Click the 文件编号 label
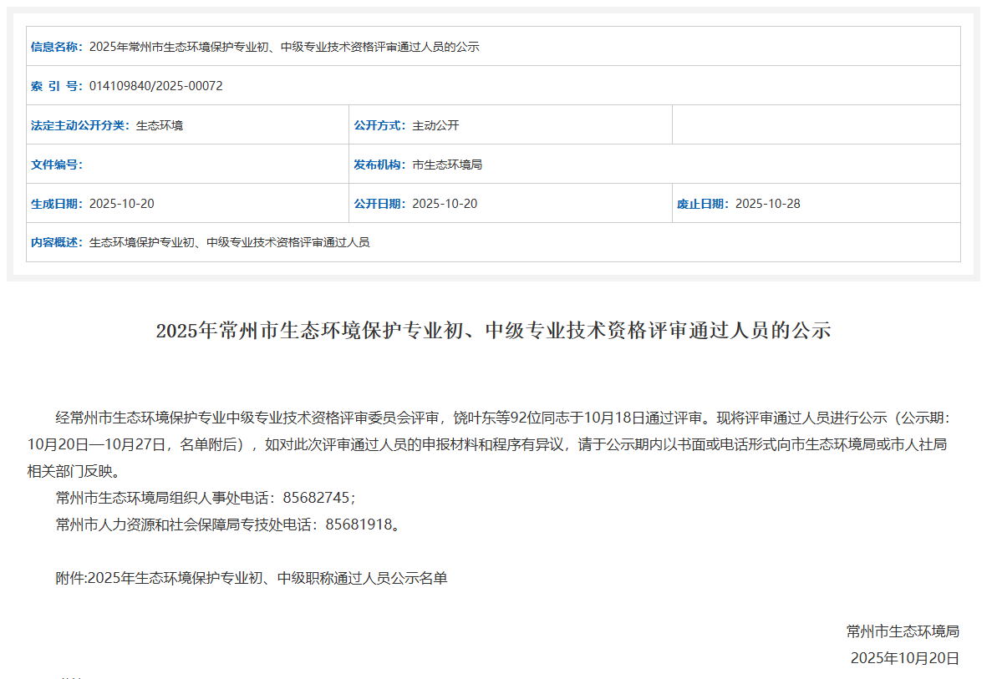The width and height of the screenshot is (992, 679). [x=56, y=165]
